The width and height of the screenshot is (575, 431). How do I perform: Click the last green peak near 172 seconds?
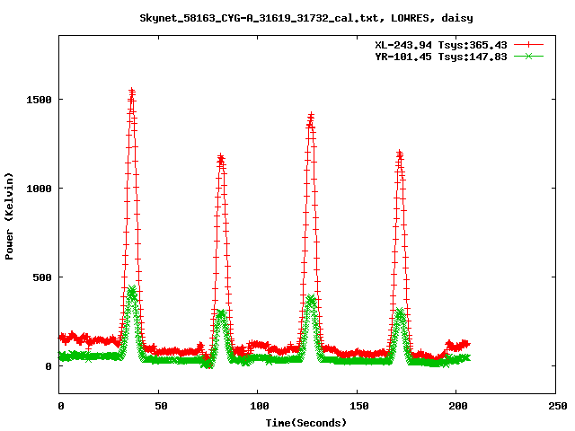(400, 313)
